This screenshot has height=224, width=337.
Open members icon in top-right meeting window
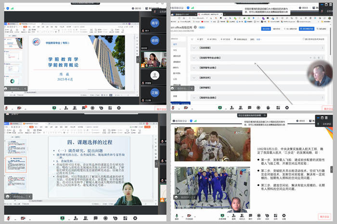click(241, 108)
